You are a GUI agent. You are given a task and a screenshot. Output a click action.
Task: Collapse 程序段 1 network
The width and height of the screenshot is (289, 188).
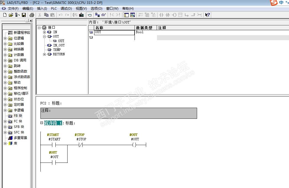(42, 123)
